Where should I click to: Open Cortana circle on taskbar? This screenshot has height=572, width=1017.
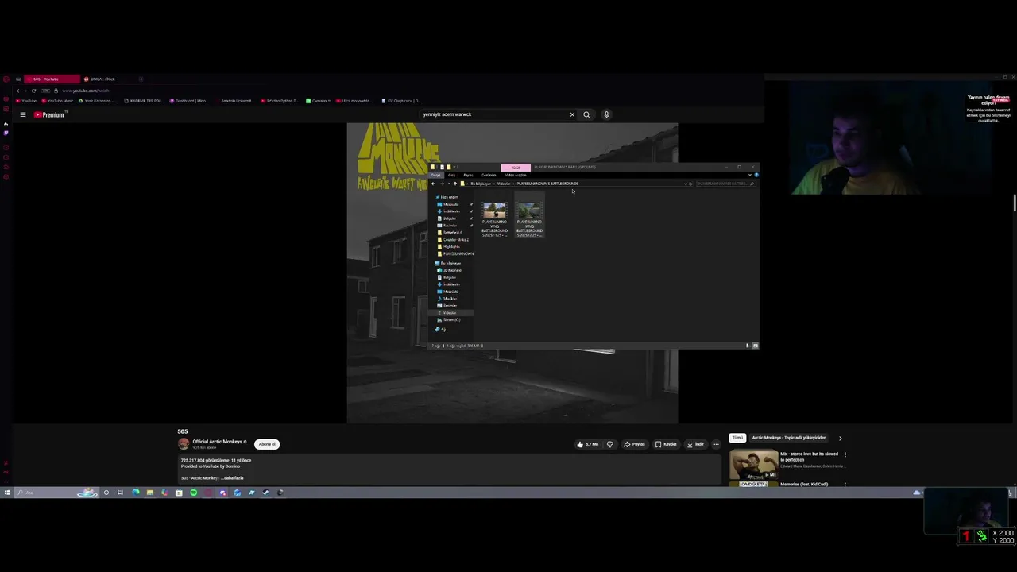(x=106, y=493)
